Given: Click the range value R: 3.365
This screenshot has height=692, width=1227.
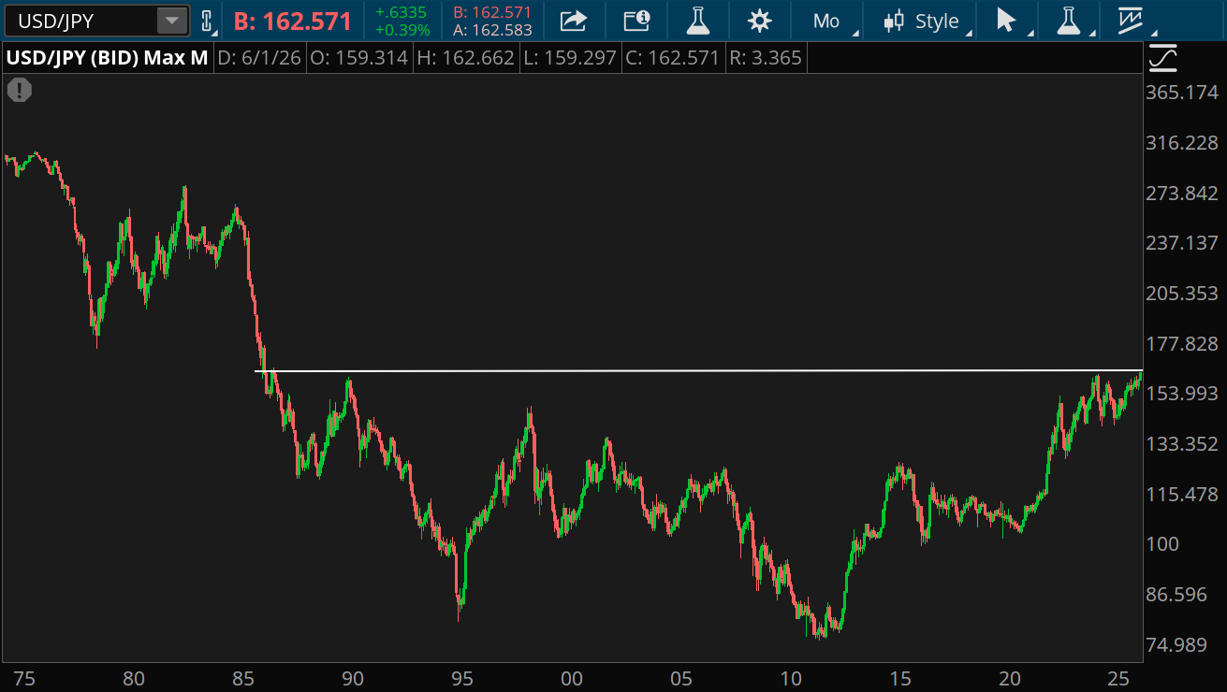Looking at the screenshot, I should coord(764,59).
